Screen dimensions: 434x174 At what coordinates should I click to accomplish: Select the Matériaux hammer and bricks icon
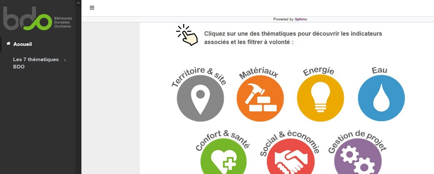(x=260, y=98)
